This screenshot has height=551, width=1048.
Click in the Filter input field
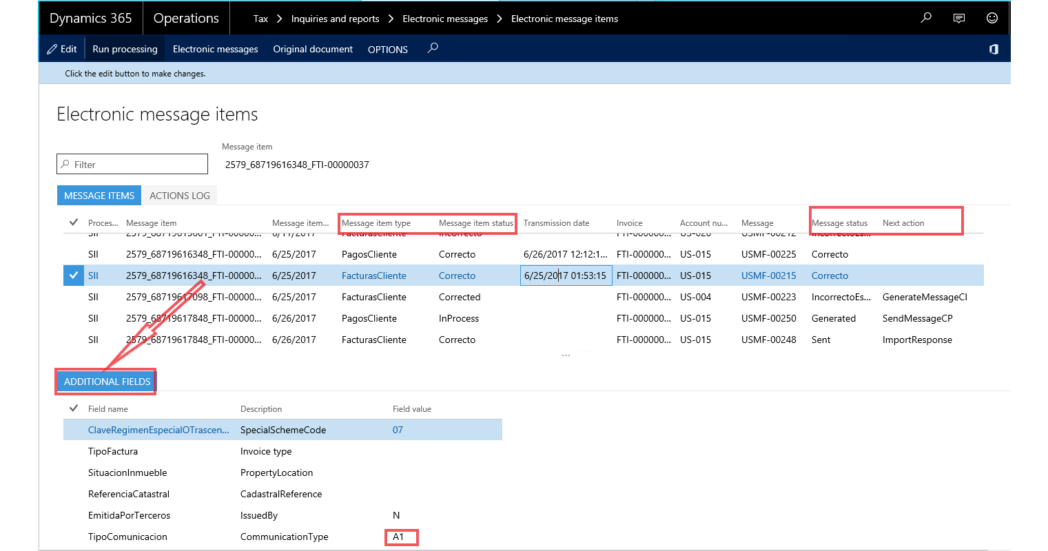pyautogui.click(x=132, y=164)
